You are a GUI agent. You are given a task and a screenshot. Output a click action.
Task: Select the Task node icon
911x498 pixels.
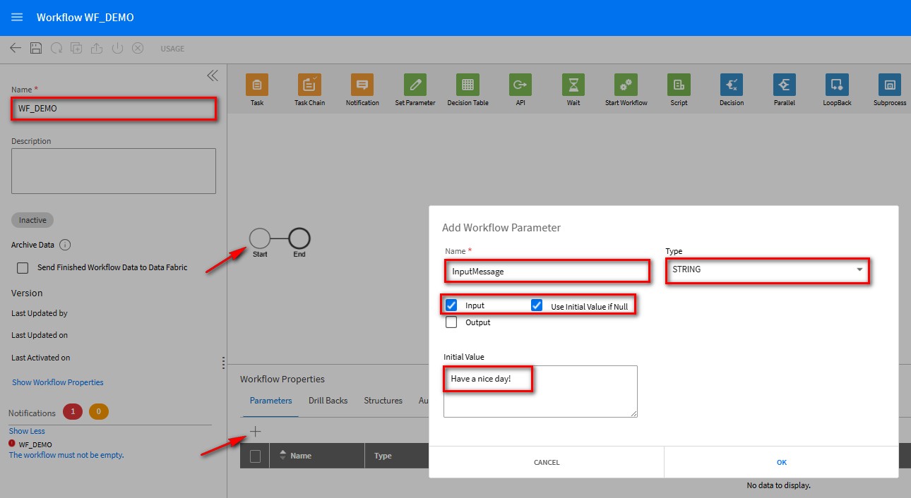[x=256, y=85]
